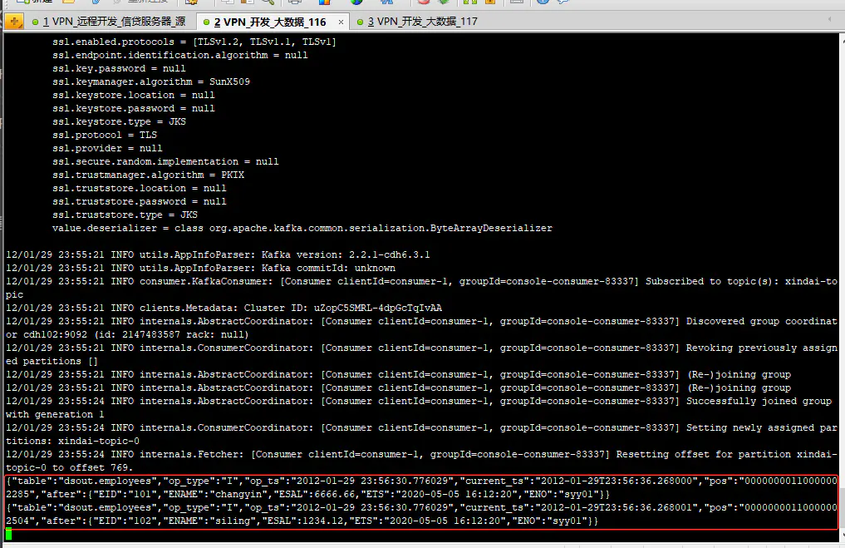Click the 'titions: xindai-topic-0' text
The image size is (845, 548).
pyautogui.click(x=72, y=442)
